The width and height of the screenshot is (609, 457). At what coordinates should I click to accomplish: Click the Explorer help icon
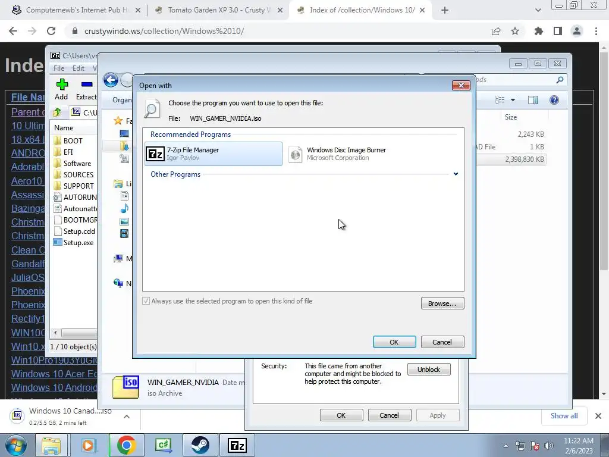(554, 100)
